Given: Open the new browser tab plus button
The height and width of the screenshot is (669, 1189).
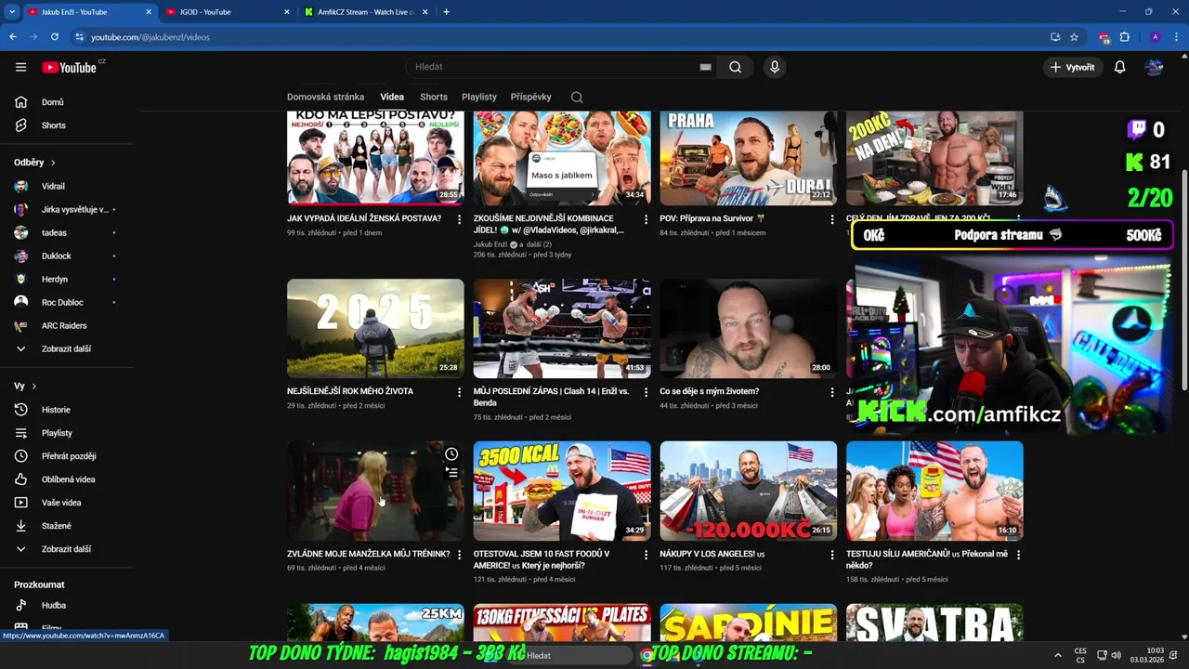Looking at the screenshot, I should (x=446, y=12).
